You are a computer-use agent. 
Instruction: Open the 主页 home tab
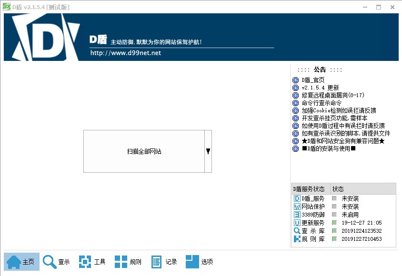tap(21, 262)
